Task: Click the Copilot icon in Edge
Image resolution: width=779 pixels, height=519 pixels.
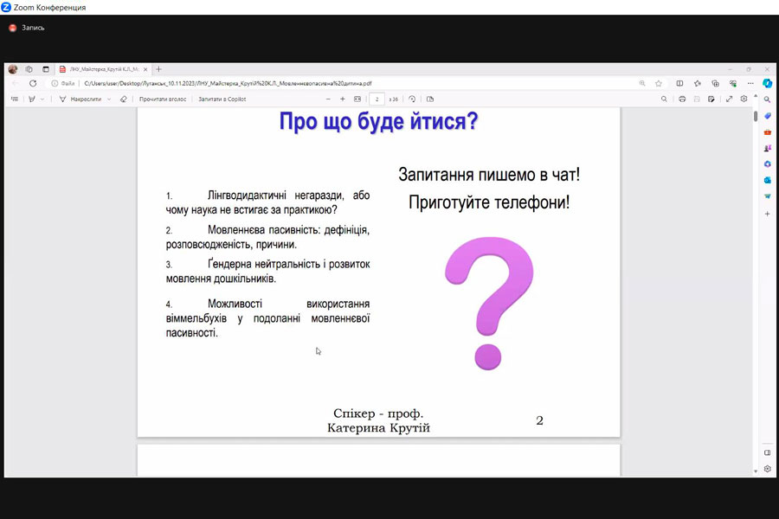Action: (x=767, y=84)
